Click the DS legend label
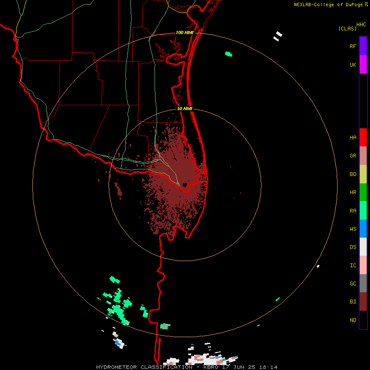Image resolution: width=370 pixels, height=370 pixels. pos(353,247)
